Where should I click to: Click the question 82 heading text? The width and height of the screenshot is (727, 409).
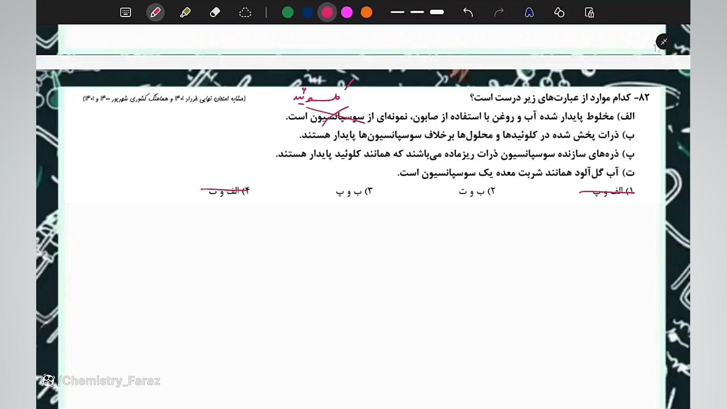coord(560,98)
